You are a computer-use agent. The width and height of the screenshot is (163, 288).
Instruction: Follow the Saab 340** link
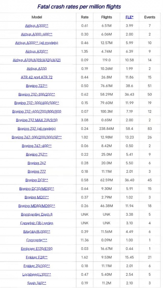point(37,283)
